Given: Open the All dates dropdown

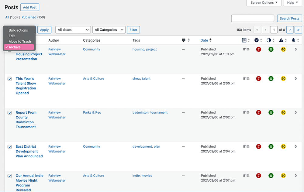Looking at the screenshot, I should [73, 30].
